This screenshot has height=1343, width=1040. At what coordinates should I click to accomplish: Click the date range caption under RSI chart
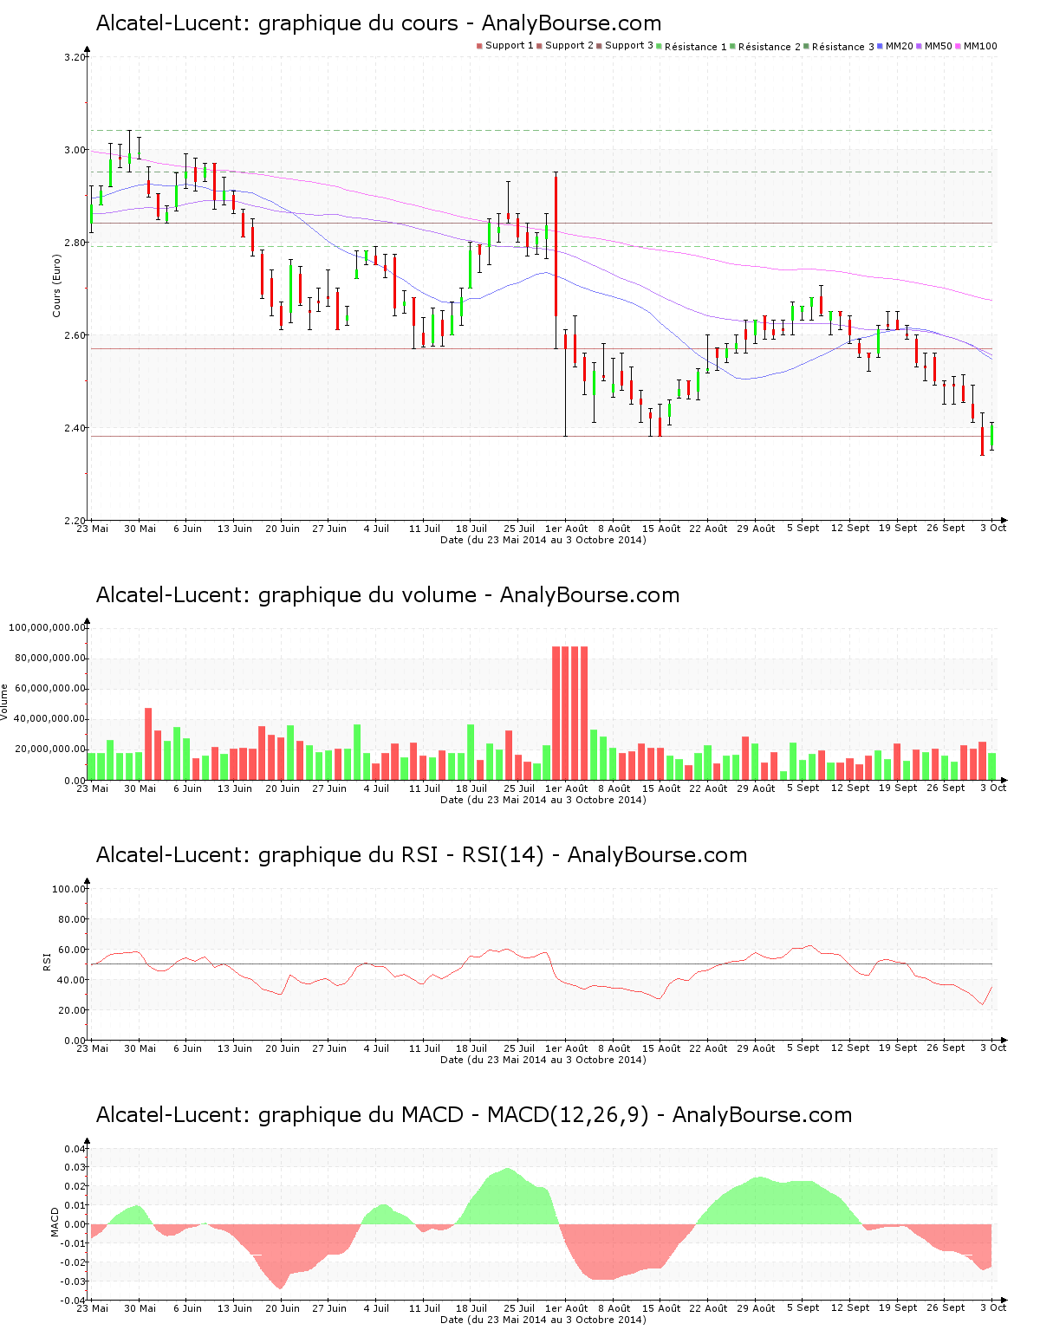543,1060
